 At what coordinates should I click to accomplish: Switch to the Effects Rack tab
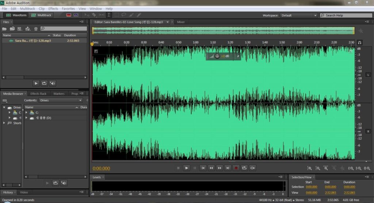click(38, 94)
